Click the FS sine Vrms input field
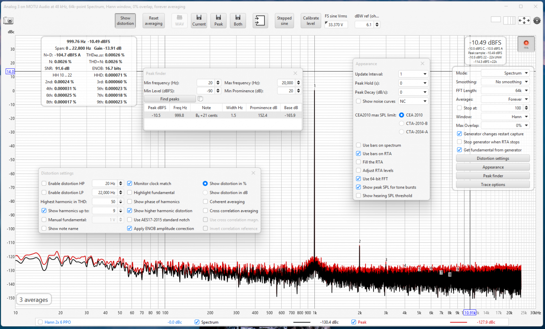The height and width of the screenshot is (329, 545). click(x=336, y=24)
